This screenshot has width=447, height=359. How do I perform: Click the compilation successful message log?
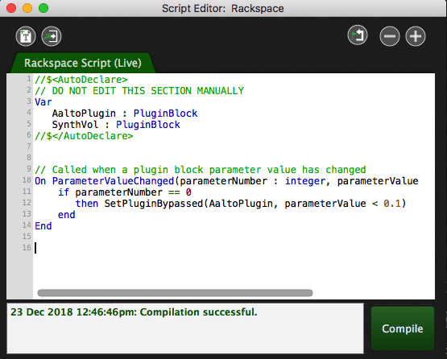coord(134,312)
